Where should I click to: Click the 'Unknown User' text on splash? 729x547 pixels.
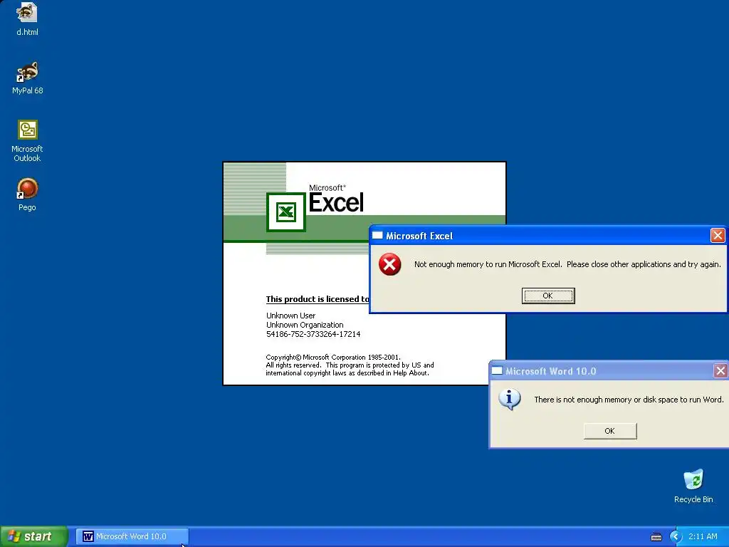click(290, 316)
